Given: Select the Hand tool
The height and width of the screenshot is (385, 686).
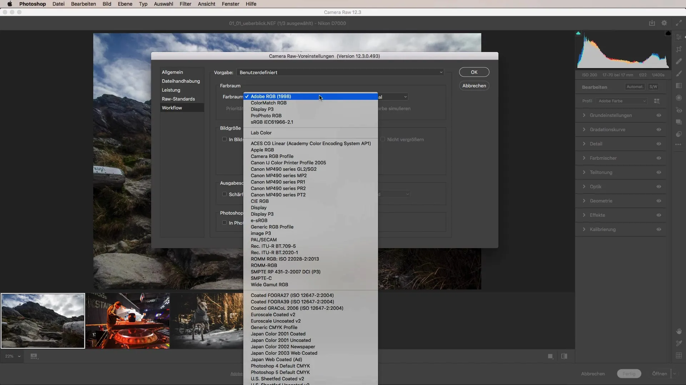Looking at the screenshot, I should tap(679, 331).
